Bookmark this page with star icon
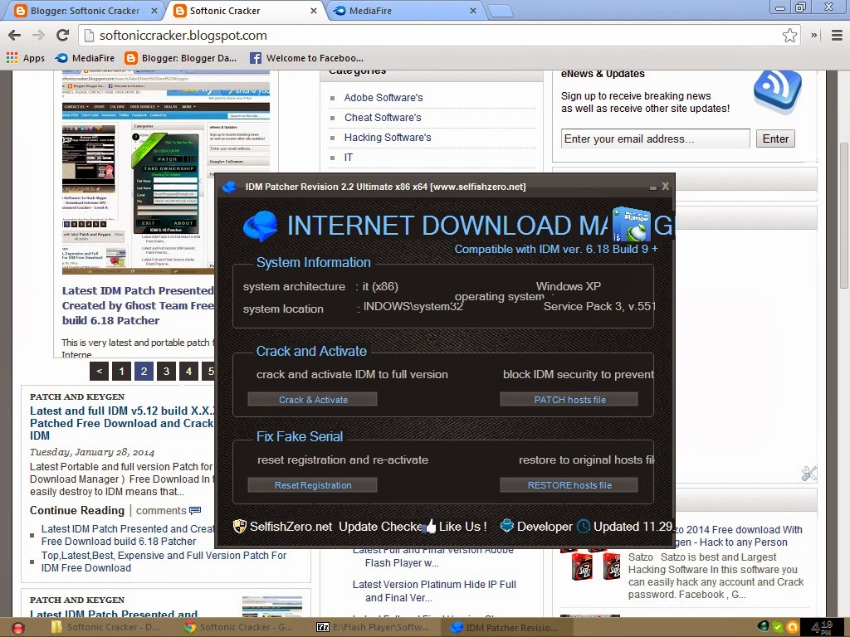The width and height of the screenshot is (850, 637). pos(789,36)
